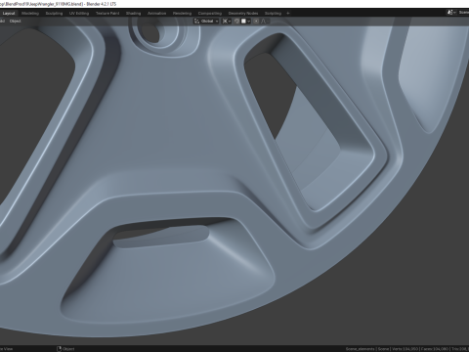Click the 'Faces' count in status bar

point(435,349)
